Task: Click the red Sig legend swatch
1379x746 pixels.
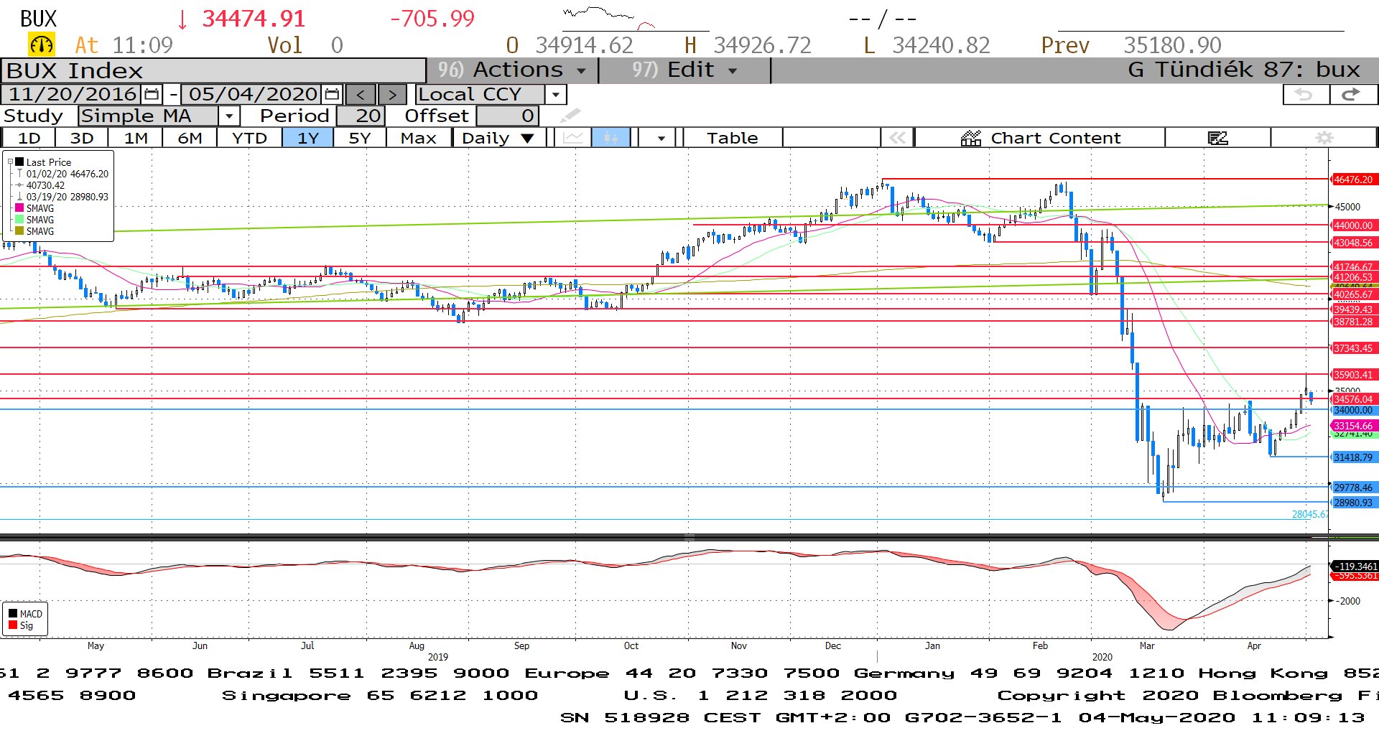Action: click(x=13, y=625)
